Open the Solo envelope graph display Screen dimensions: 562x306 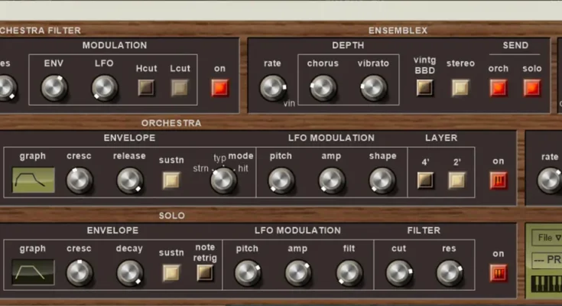click(34, 272)
